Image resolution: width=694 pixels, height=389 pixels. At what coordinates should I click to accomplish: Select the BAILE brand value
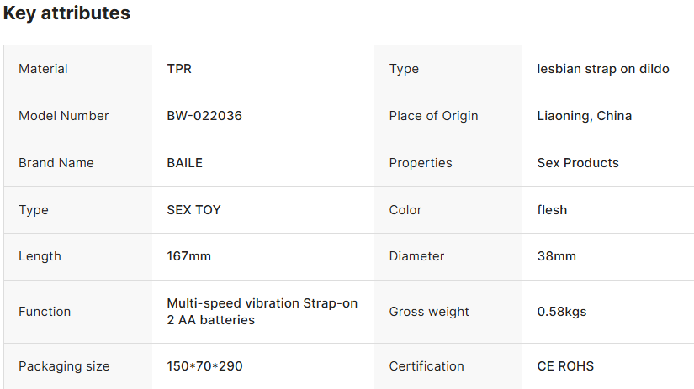click(185, 163)
